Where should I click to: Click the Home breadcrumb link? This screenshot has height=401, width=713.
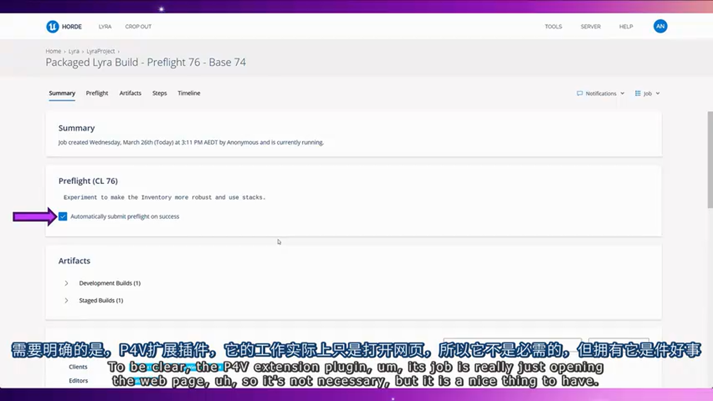tap(53, 51)
